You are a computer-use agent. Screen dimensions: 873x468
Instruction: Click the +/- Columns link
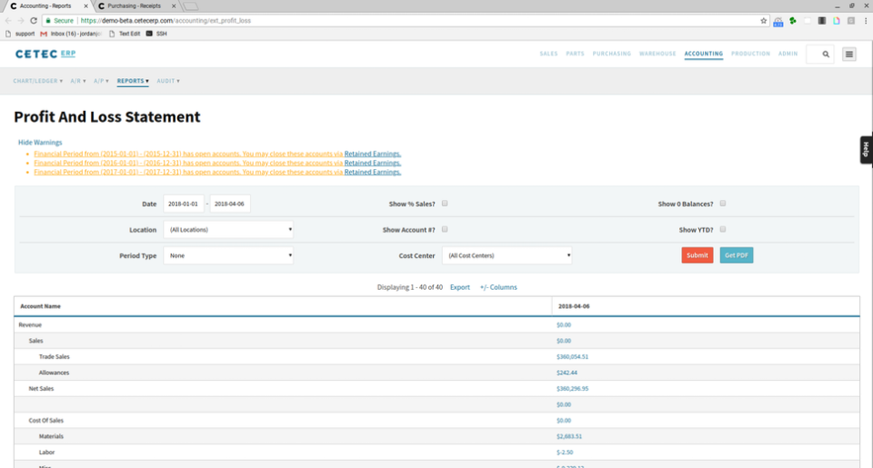(x=498, y=287)
